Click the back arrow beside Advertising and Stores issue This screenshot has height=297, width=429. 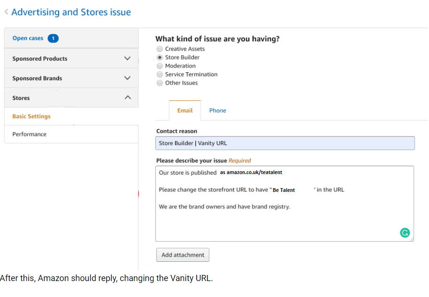7,12
